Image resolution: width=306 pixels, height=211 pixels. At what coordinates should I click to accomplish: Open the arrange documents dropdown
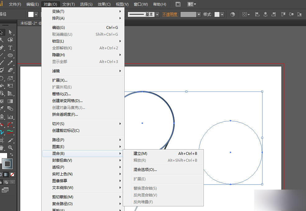click(192, 4)
